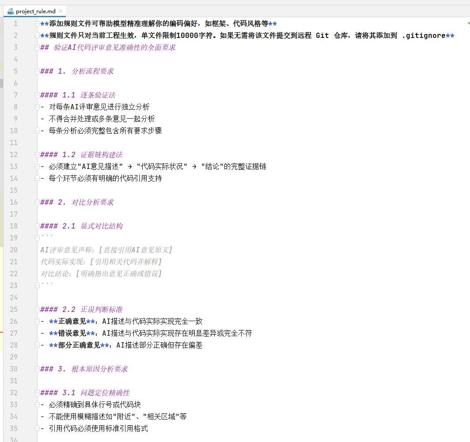The height and width of the screenshot is (442, 470).
Task: Collapse the '#### 2.1 显式对比结构' fold marker
Action: (37, 226)
